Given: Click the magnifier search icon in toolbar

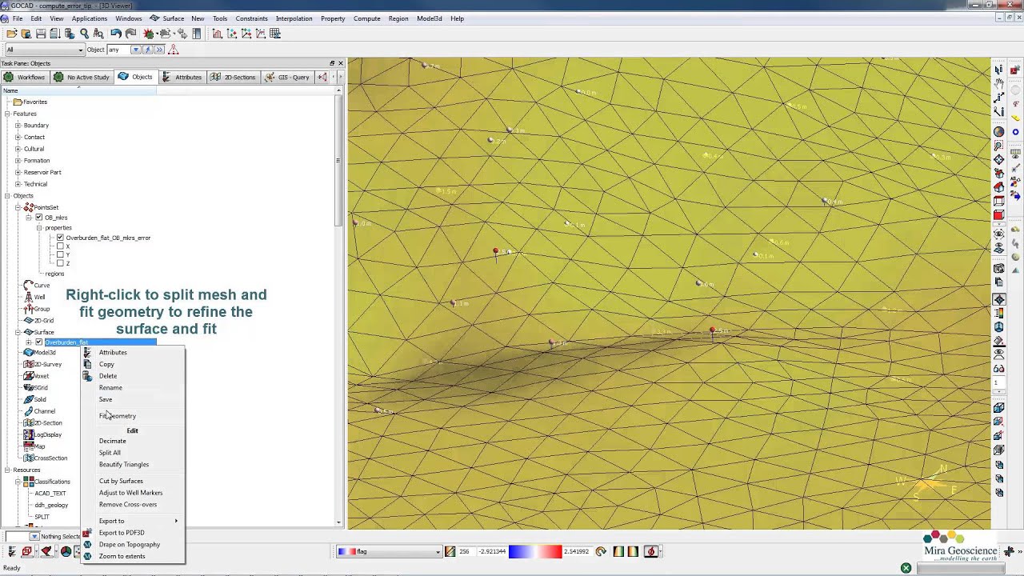Looking at the screenshot, I should (x=84, y=34).
